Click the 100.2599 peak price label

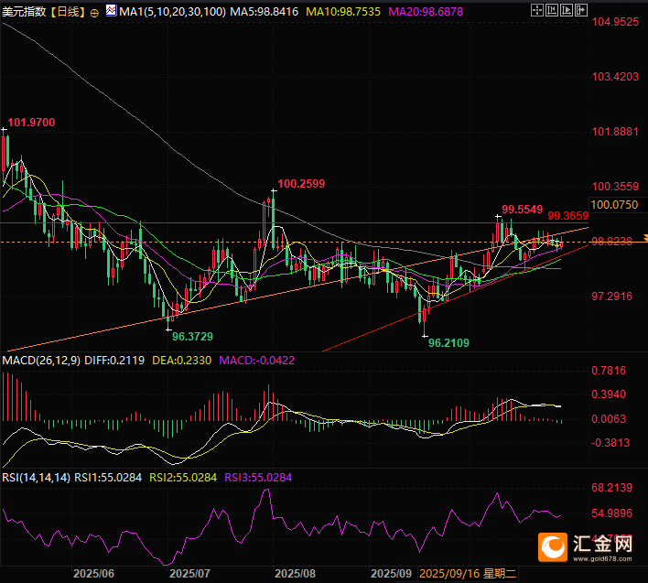coord(301,184)
